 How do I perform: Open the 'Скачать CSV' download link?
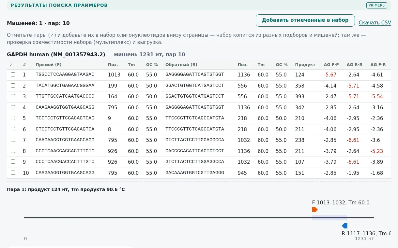tap(375, 23)
